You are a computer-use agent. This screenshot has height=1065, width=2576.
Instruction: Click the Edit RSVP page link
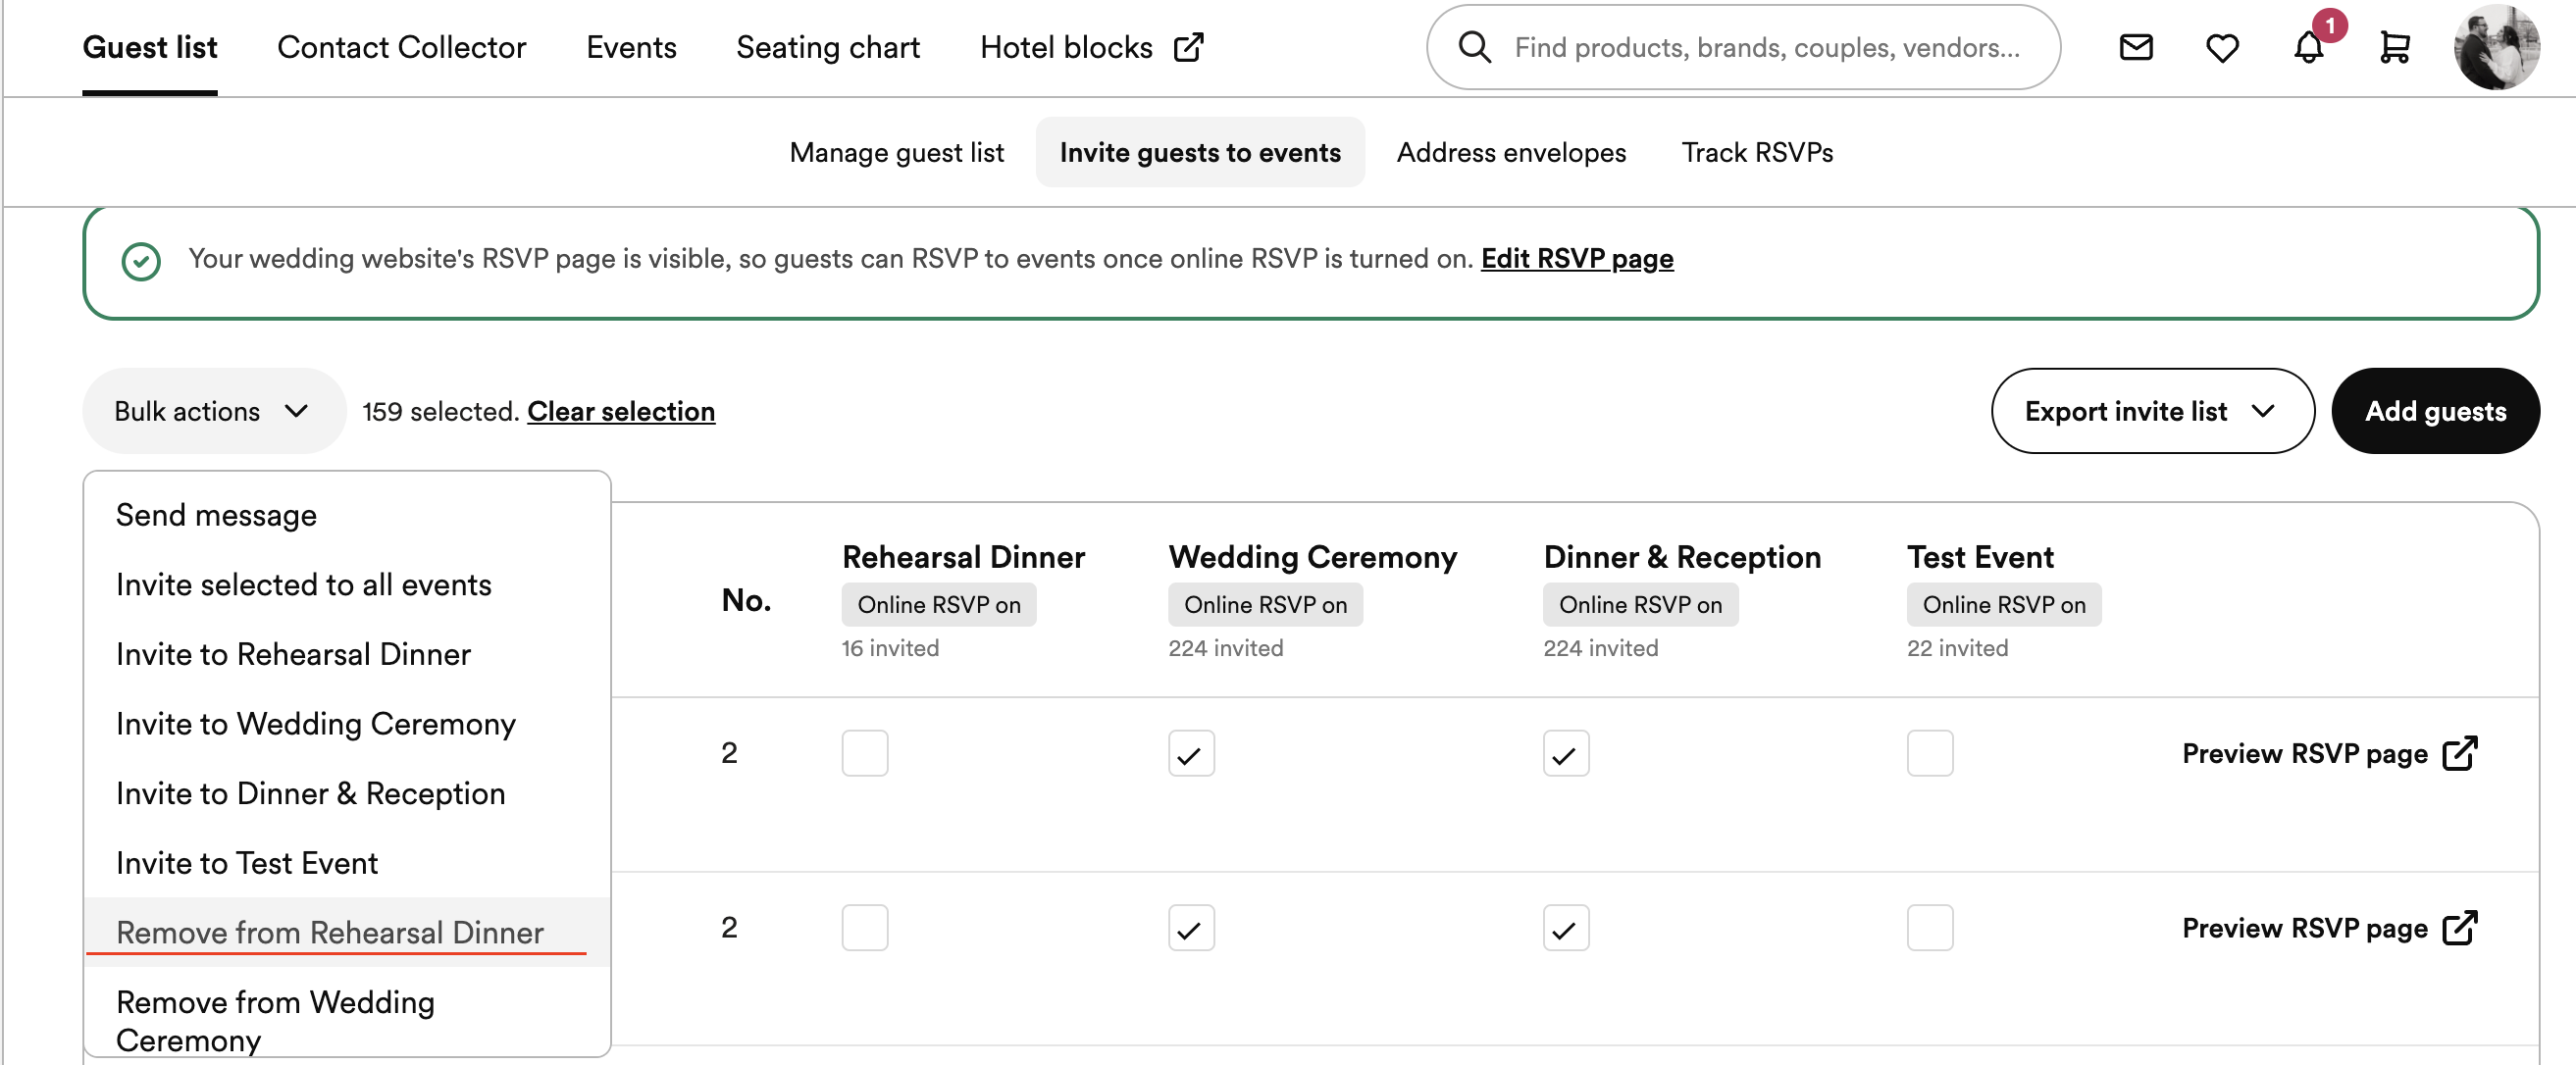(x=1578, y=258)
